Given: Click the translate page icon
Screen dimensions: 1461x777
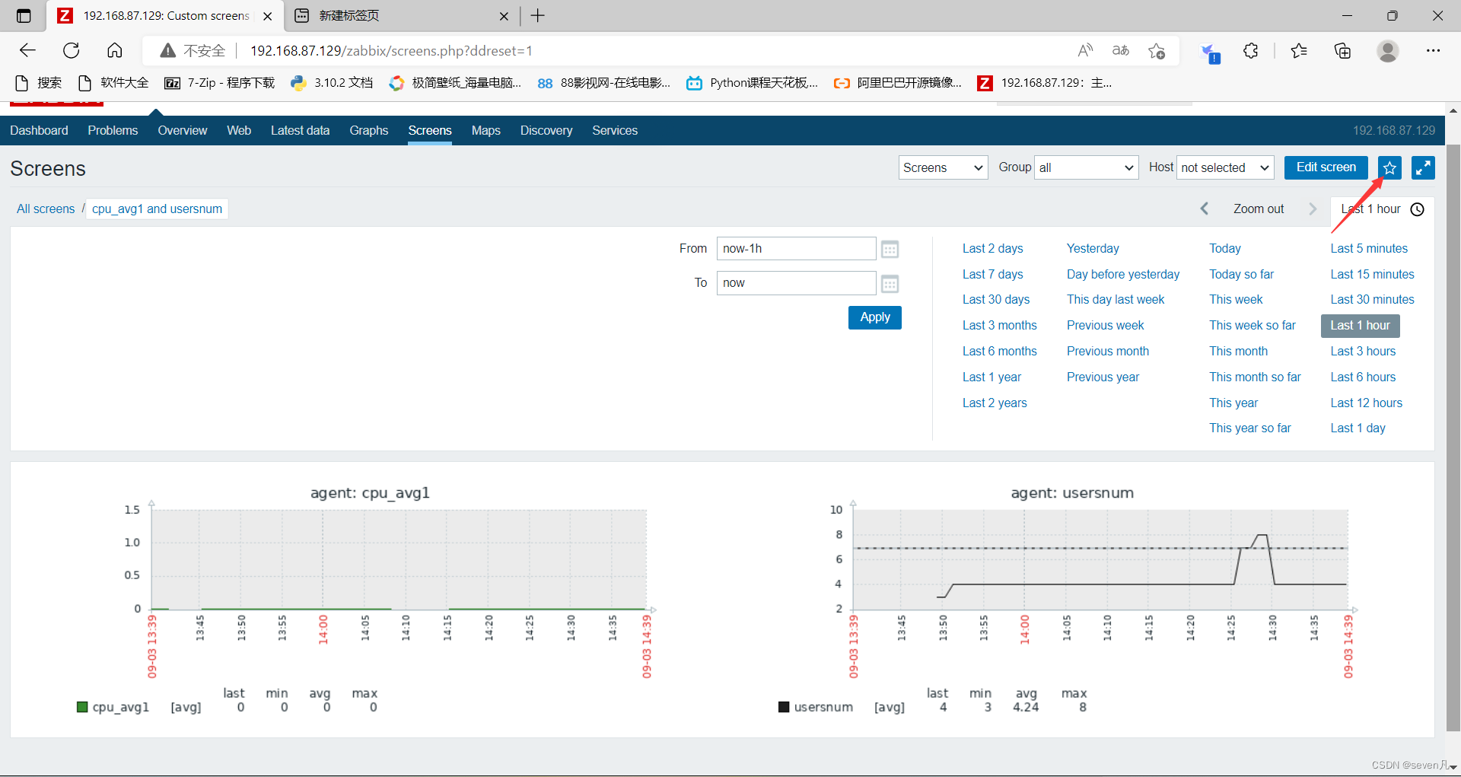Looking at the screenshot, I should [1121, 50].
